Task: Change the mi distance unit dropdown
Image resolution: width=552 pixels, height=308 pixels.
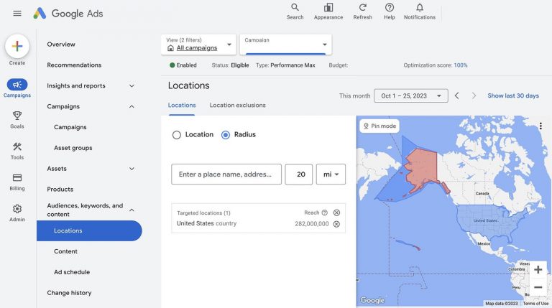Action: click(331, 174)
